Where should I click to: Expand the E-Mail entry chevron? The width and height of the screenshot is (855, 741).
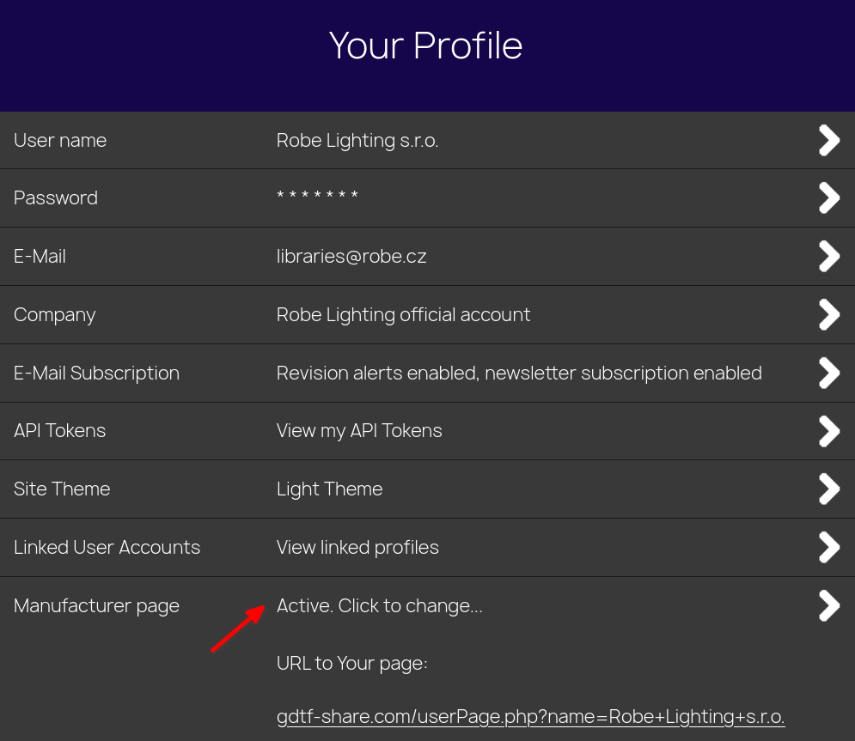click(828, 256)
